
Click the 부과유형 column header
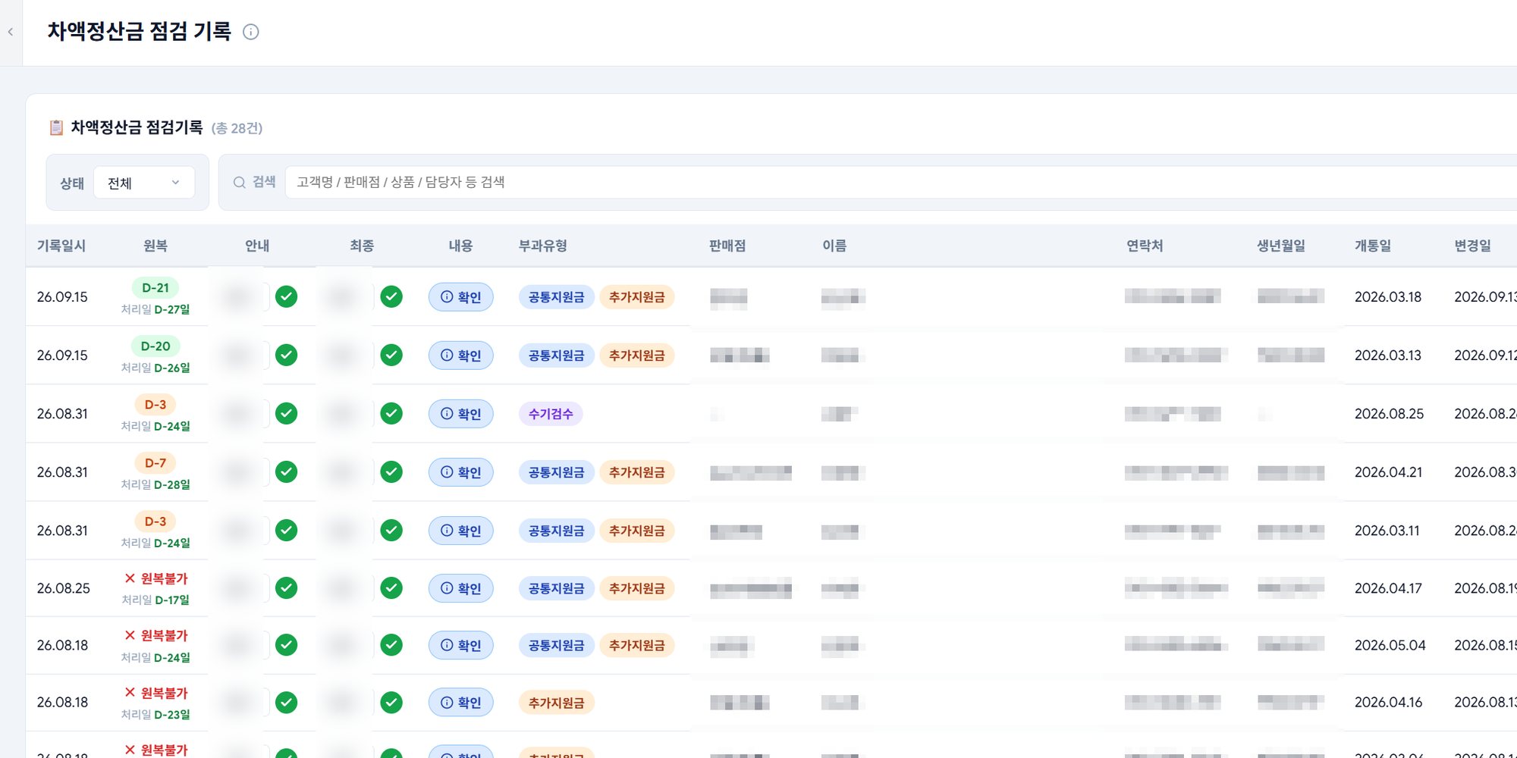(543, 246)
